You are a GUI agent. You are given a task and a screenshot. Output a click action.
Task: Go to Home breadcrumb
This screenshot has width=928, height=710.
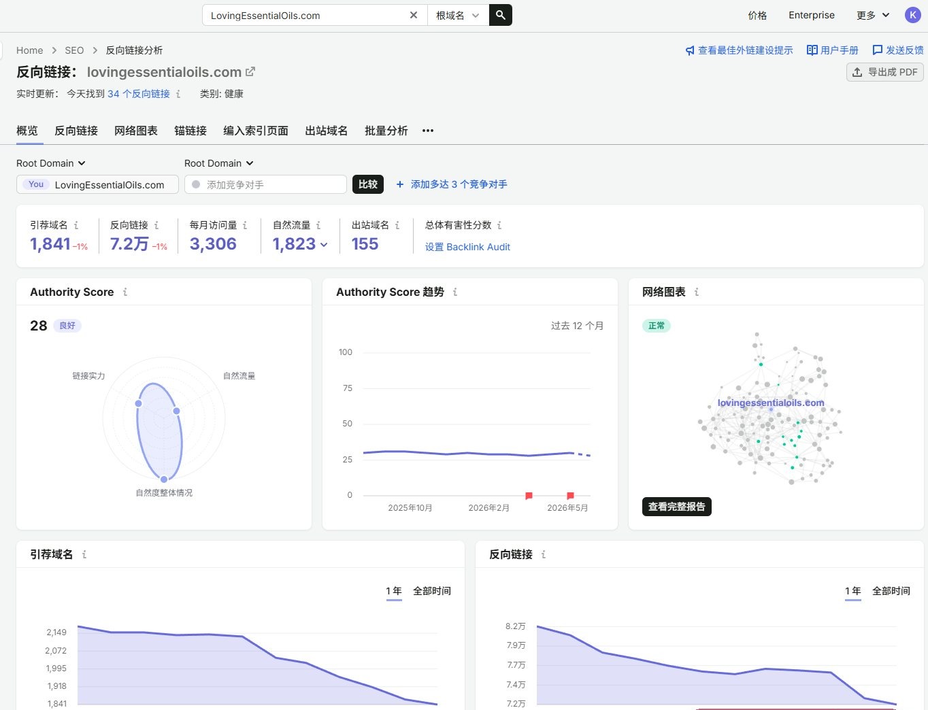coord(29,50)
